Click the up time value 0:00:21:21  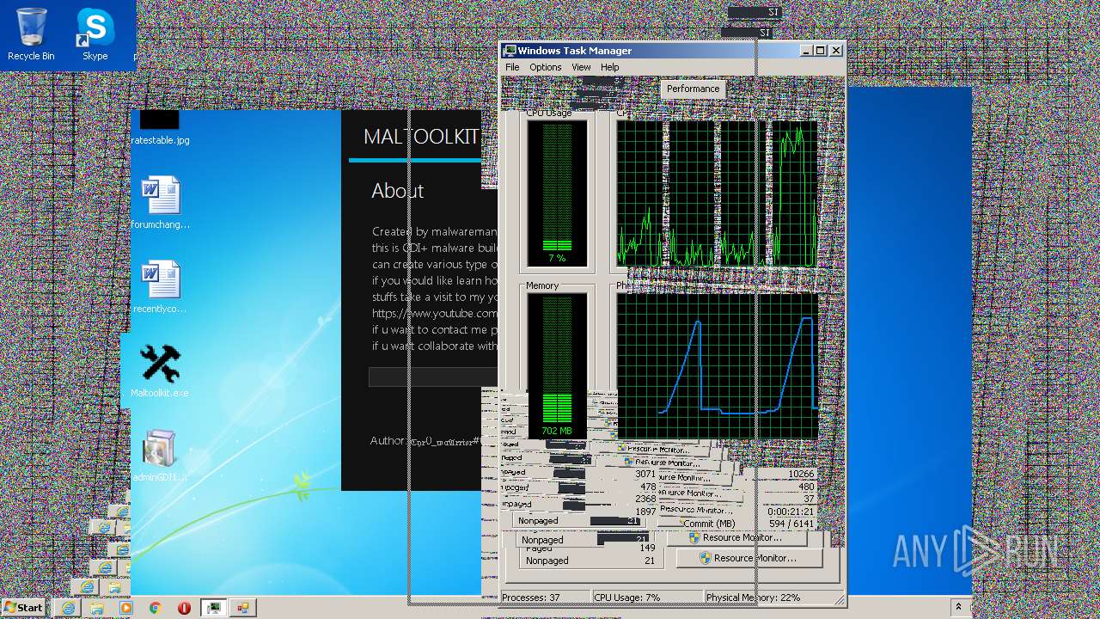tap(790, 512)
